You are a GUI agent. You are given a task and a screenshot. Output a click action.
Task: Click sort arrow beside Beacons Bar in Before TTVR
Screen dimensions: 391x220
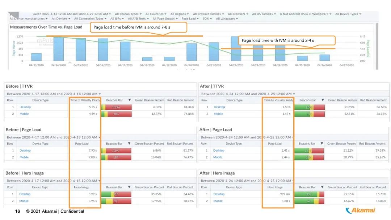[x=129, y=100]
